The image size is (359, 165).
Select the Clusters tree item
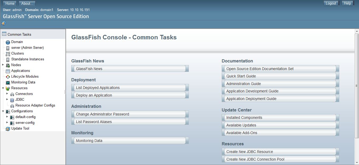(x=18, y=53)
